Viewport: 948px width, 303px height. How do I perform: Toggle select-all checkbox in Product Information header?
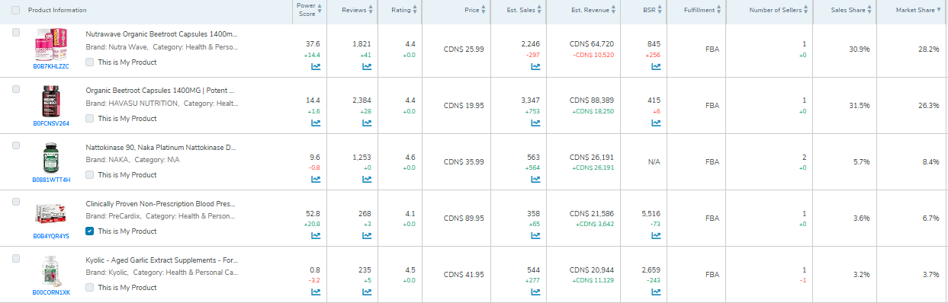(16, 11)
